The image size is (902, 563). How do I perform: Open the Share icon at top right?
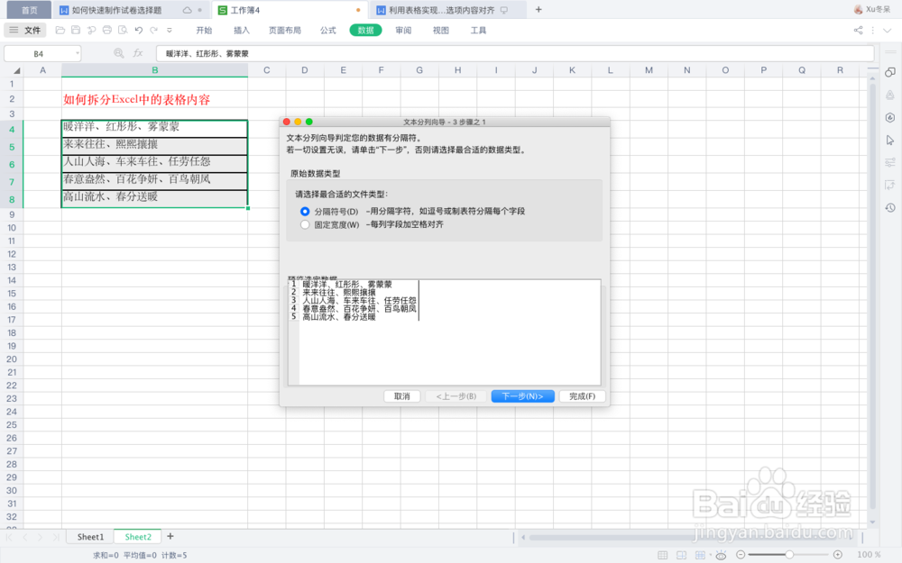857,30
